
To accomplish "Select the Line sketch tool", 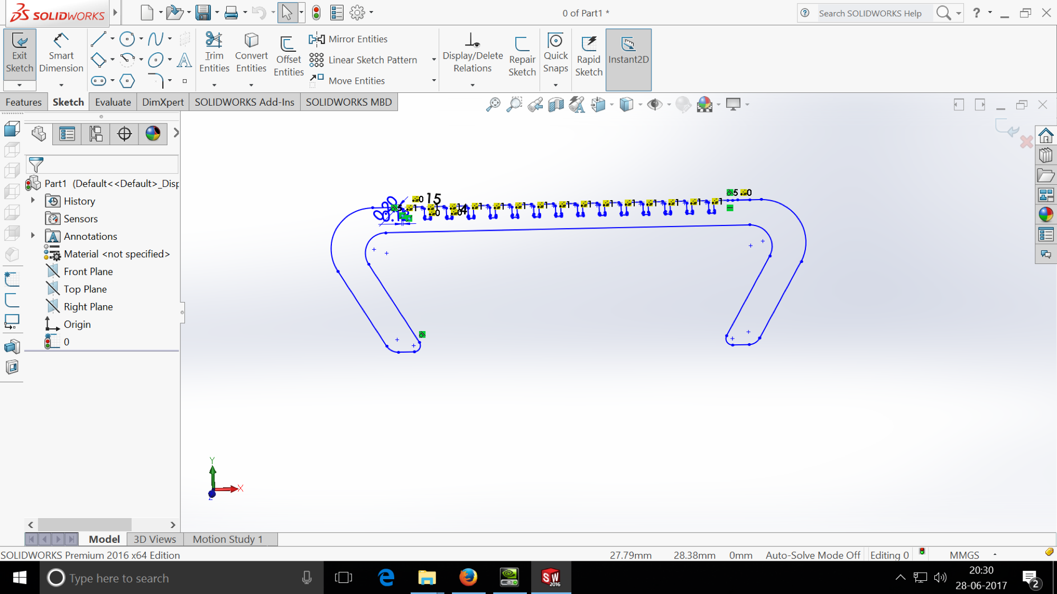I will click(x=98, y=39).
